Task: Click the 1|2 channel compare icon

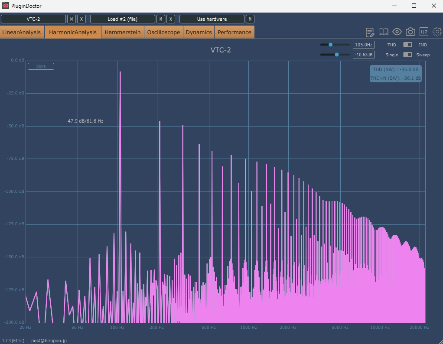Action: pyautogui.click(x=424, y=32)
